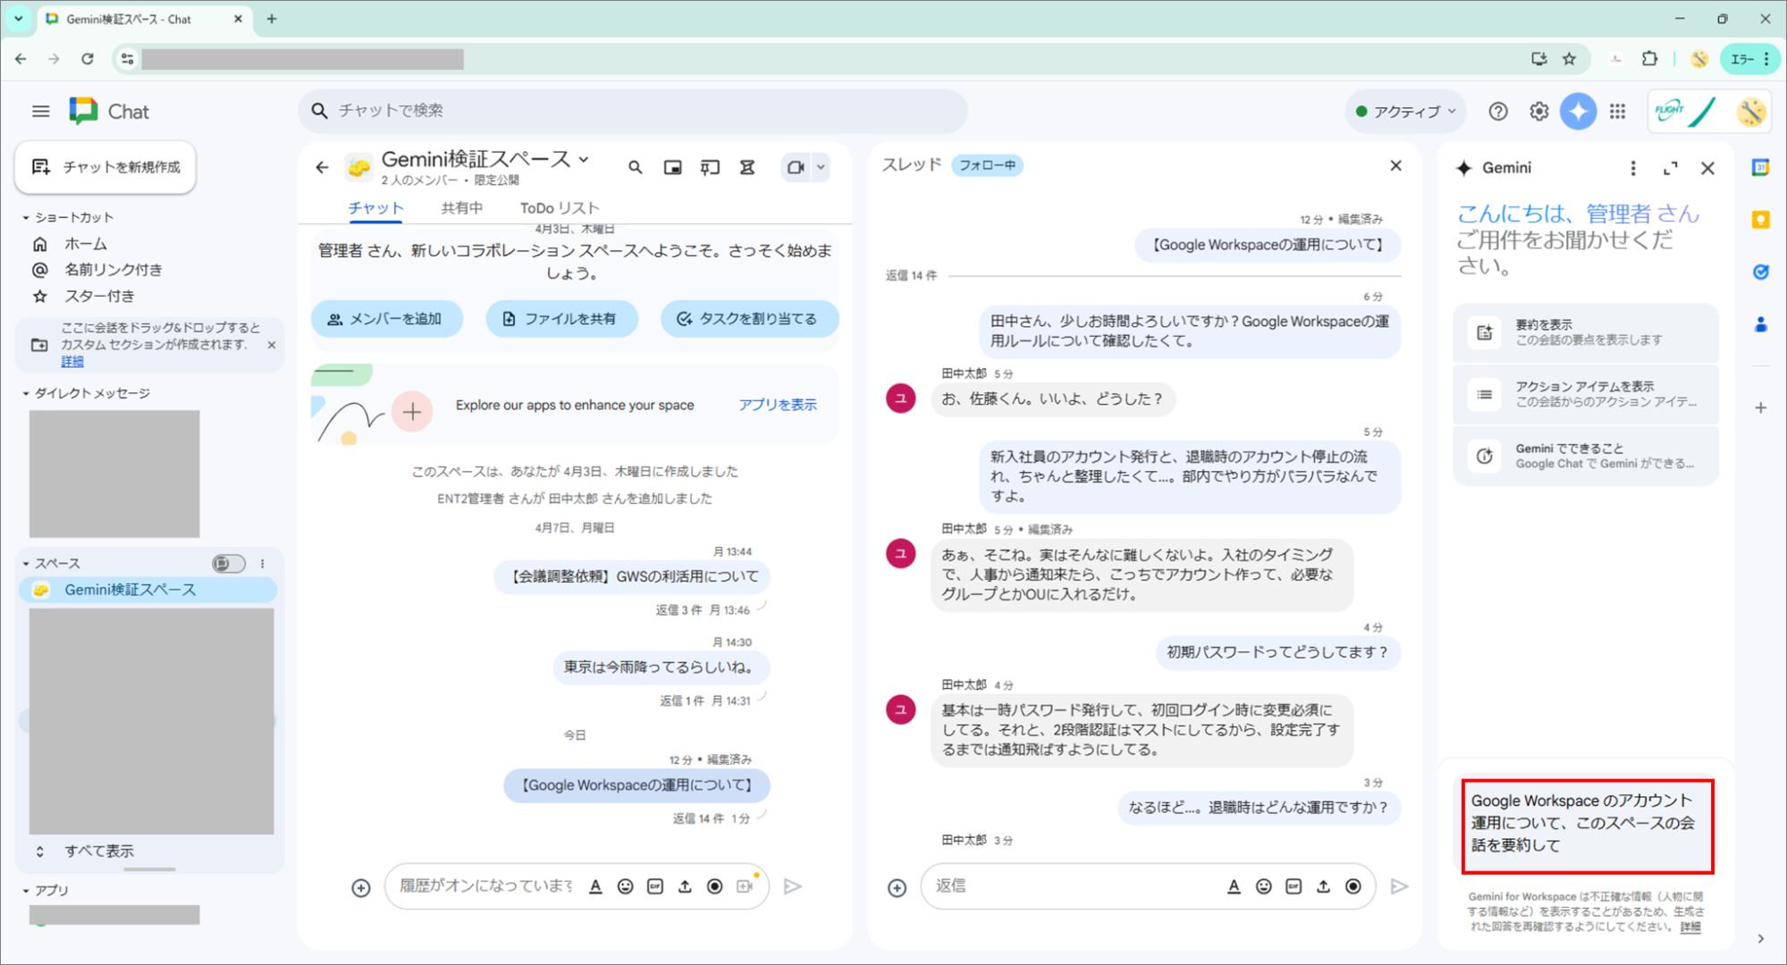The height and width of the screenshot is (965, 1787).
Task: Upload a file in the main chat box
Action: click(685, 886)
